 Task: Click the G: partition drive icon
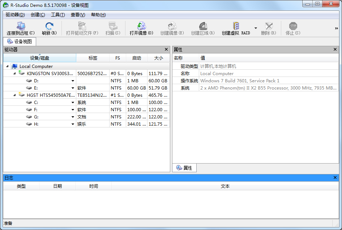click(x=29, y=117)
